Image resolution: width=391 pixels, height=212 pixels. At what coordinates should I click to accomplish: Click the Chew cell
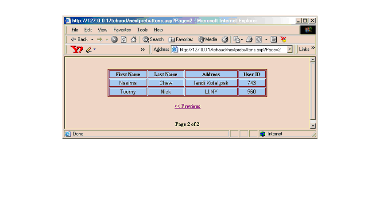point(166,83)
